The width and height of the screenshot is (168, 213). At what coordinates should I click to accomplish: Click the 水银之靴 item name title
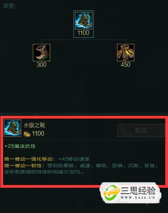34,125
